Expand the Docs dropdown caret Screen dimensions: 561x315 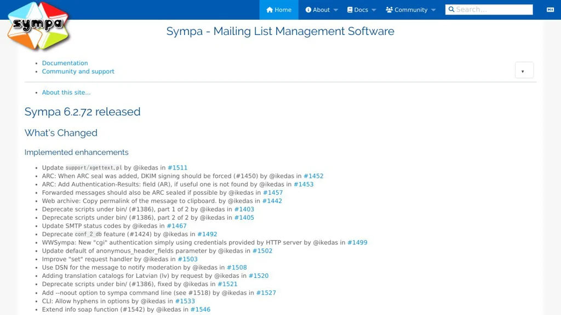[374, 10]
